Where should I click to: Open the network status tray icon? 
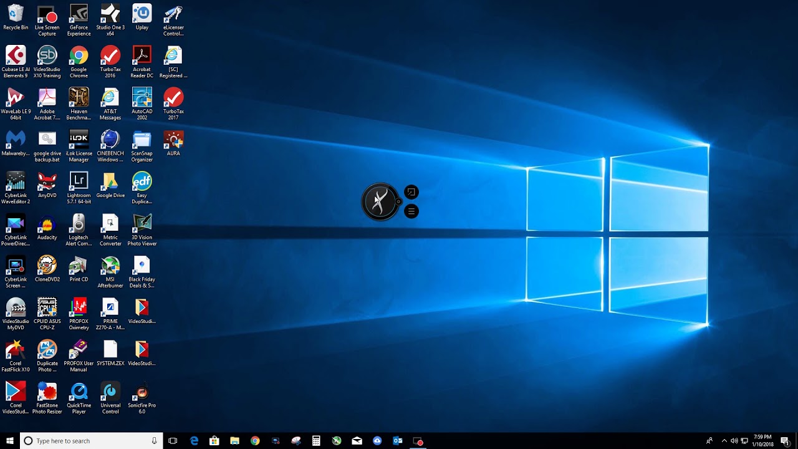pos(744,441)
